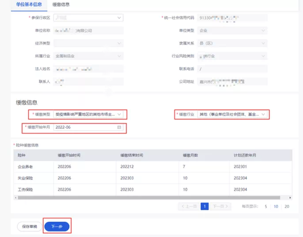
Task: Go to 上一页 in pagination
Action: (x=189, y=206)
